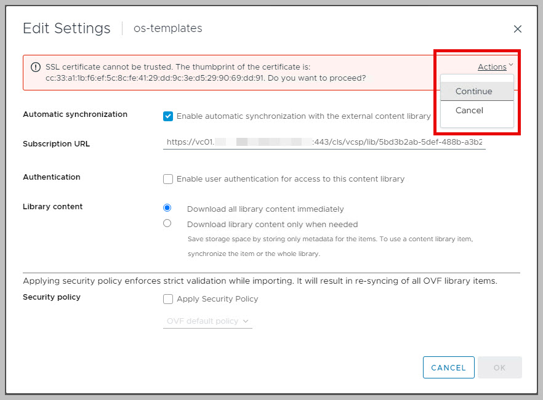
Task: Click the CANCEL button at the bottom
Action: pos(448,367)
